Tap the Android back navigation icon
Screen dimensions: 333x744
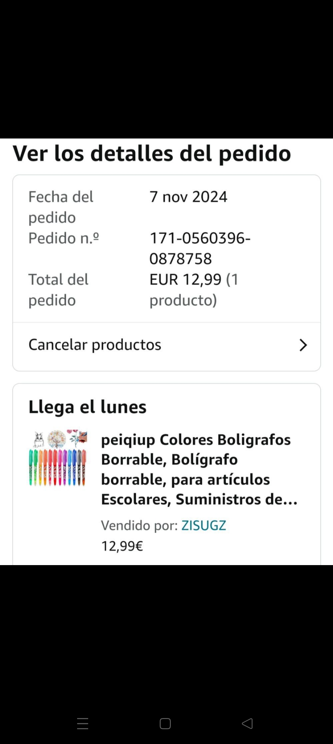pos(247,724)
